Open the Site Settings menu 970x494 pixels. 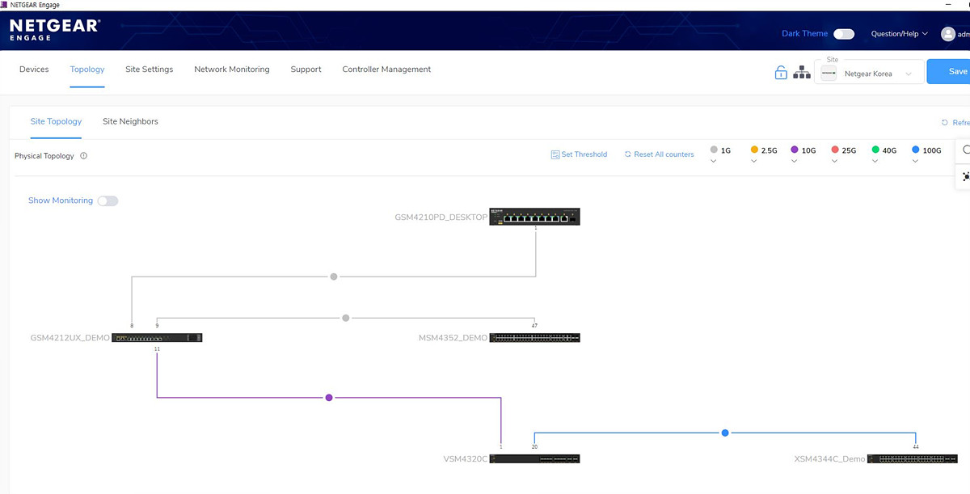[150, 70]
